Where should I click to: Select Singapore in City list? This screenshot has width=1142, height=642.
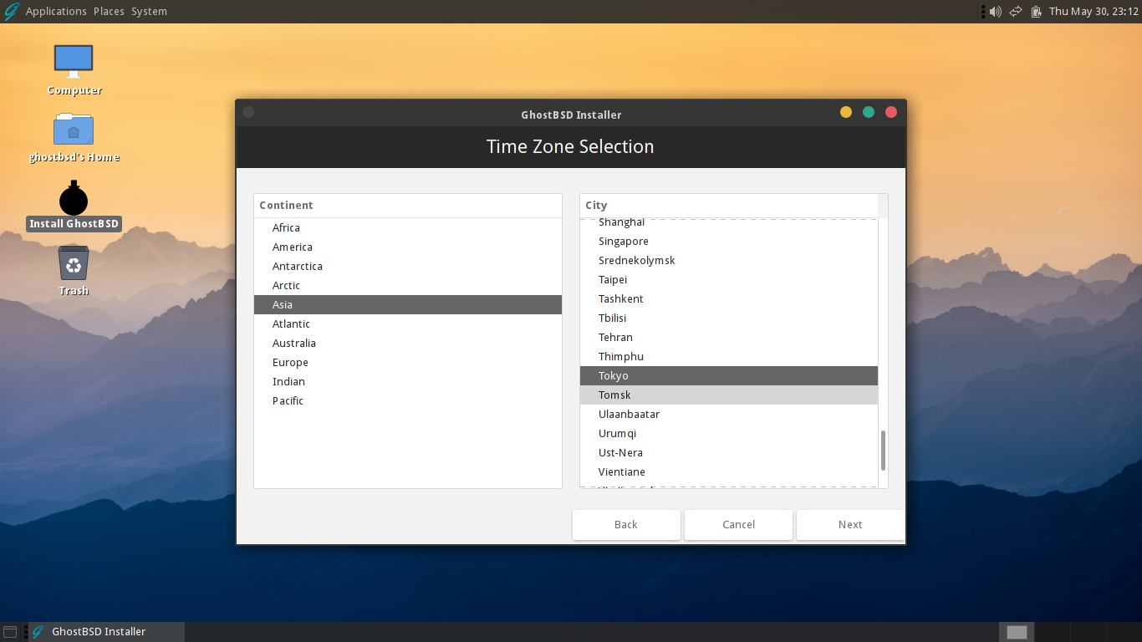pos(729,242)
